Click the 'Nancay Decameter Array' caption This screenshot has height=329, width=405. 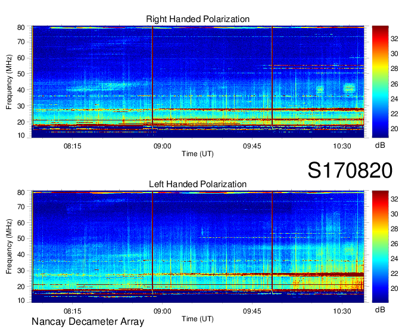pyautogui.click(x=88, y=322)
